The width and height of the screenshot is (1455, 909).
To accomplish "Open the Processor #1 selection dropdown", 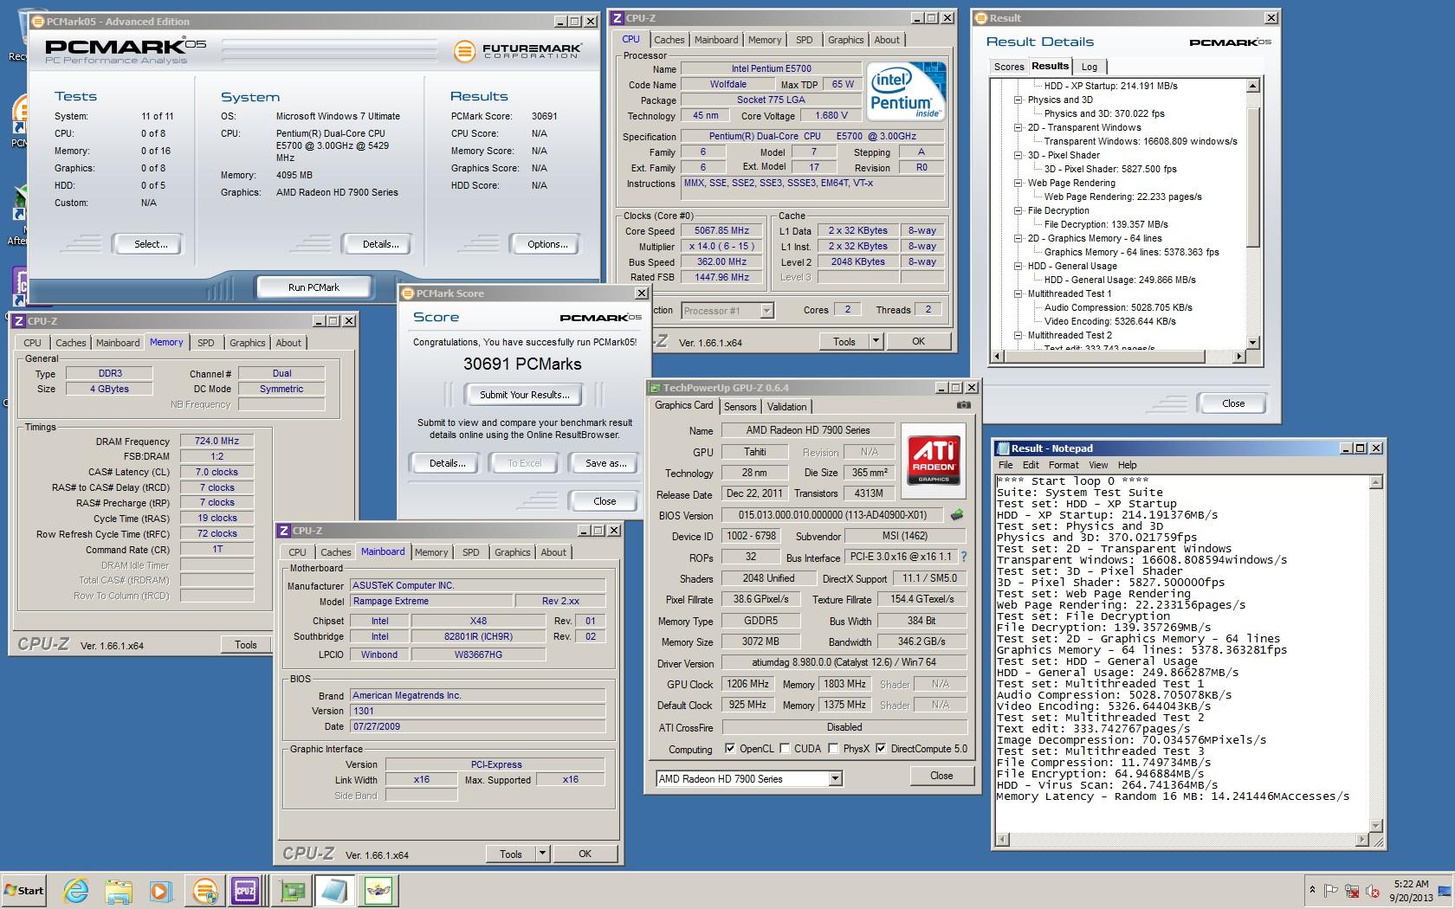I will [766, 311].
